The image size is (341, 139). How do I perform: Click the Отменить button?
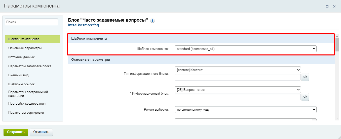(x=41, y=132)
